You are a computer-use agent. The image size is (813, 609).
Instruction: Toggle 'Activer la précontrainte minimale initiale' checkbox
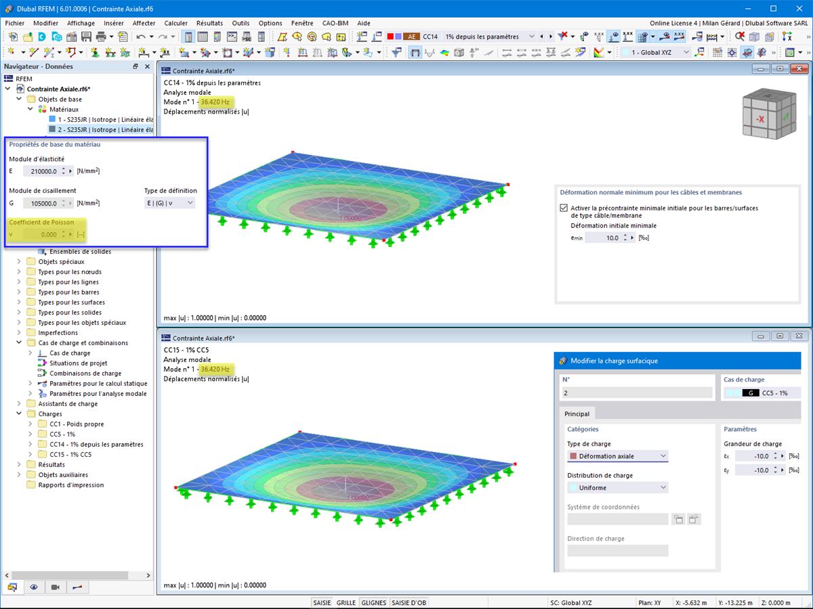click(x=564, y=208)
